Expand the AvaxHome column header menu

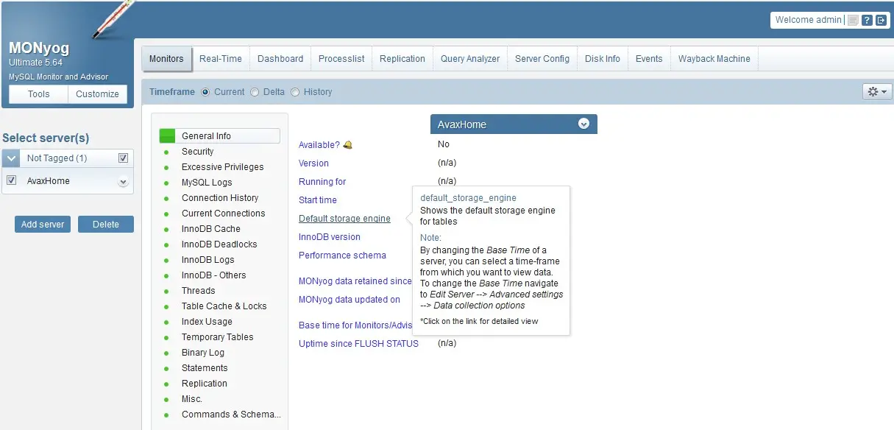583,124
